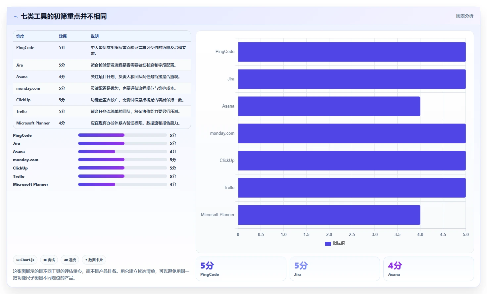Select Asana in the table's first column
487x294 pixels.
coord(22,77)
